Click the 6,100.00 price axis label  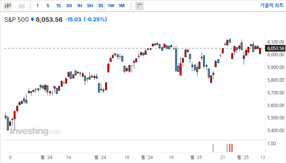276,42
